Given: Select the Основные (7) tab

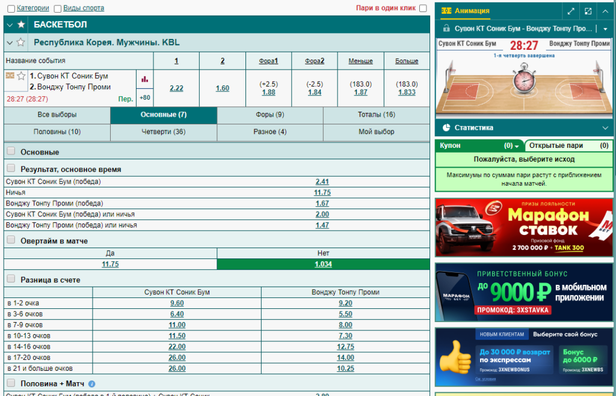Looking at the screenshot, I should click(x=164, y=115).
